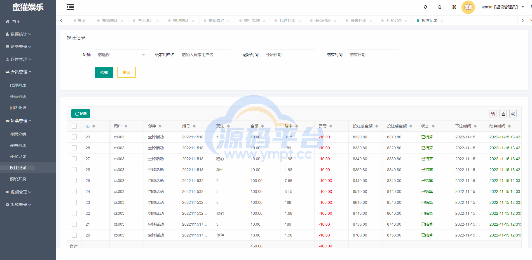Image resolution: width=532 pixels, height=260 pixels.
Task: Click the print table icon
Action: (513, 114)
